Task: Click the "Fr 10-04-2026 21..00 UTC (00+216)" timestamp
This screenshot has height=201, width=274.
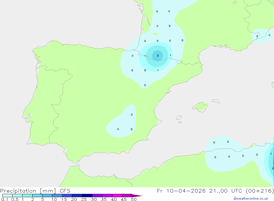Action: click(215, 191)
